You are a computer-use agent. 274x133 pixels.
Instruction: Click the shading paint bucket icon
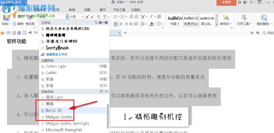click(152, 24)
